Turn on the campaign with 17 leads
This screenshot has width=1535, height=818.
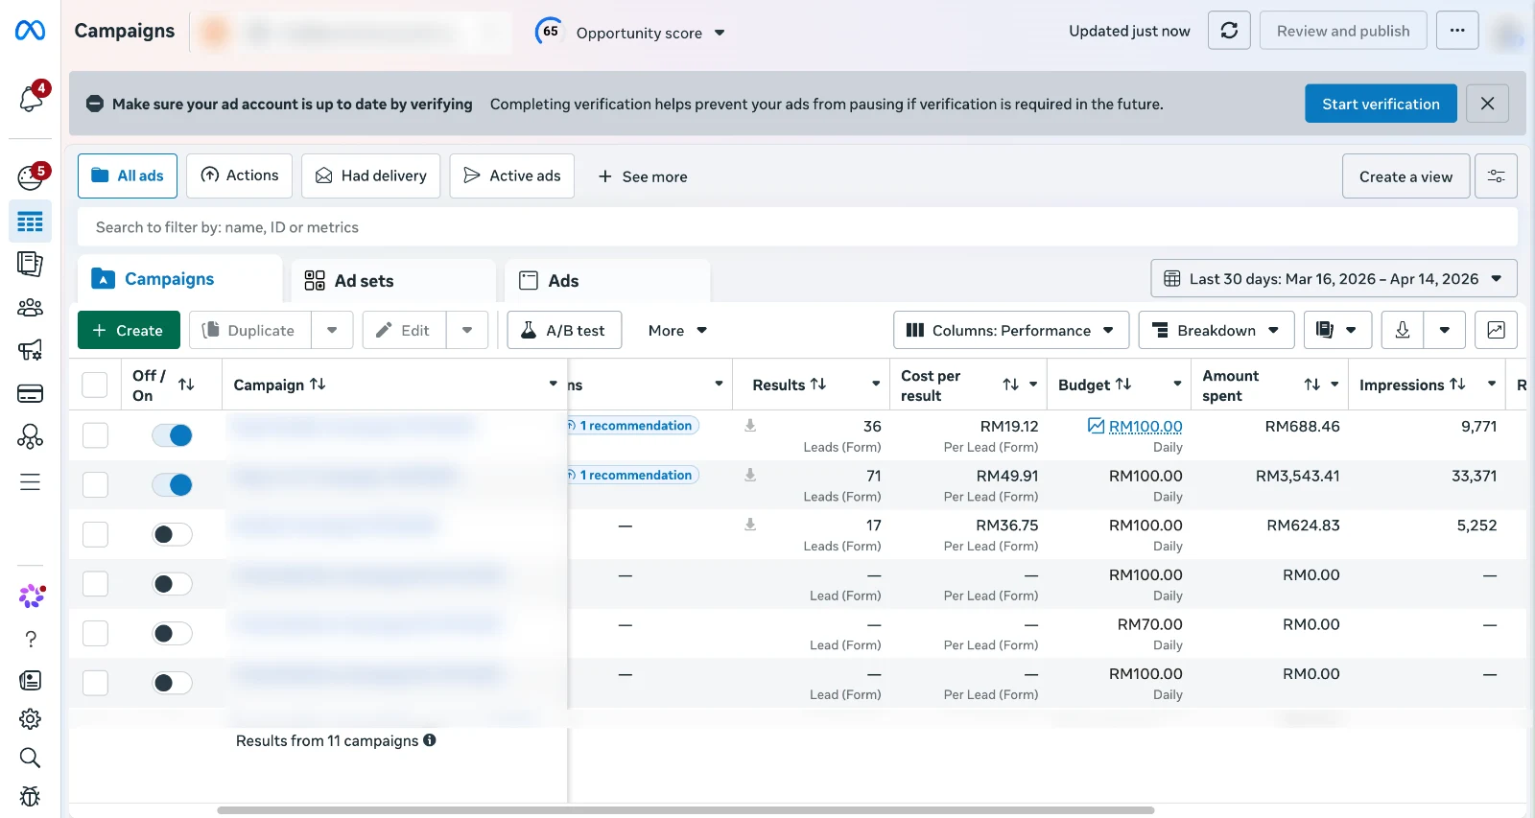click(x=173, y=534)
